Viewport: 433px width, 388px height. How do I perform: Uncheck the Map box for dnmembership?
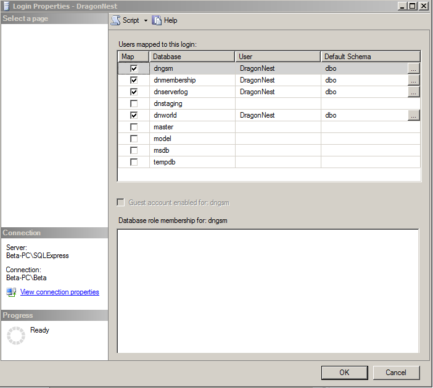tap(134, 80)
